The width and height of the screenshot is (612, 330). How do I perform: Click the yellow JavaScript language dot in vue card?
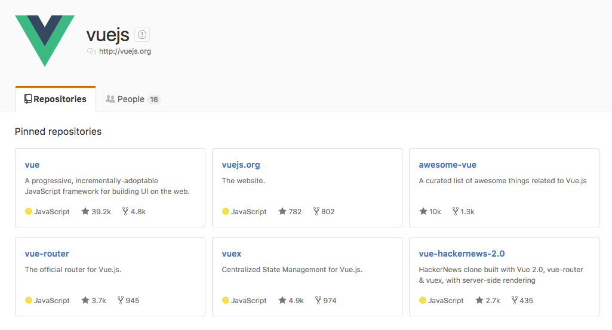click(29, 211)
